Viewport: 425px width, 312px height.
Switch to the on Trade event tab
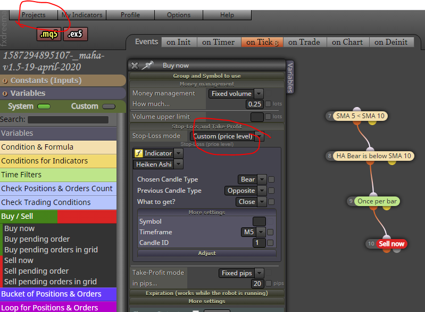[x=304, y=42]
